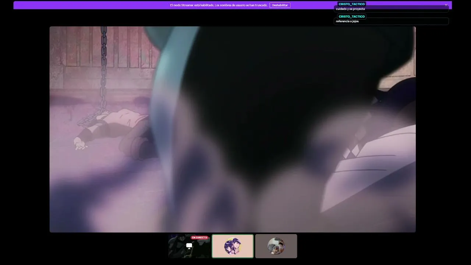Viewport: 471px width, 265px height.
Task: Click the 'referencia a jojos' chat message
Action: pos(347,21)
